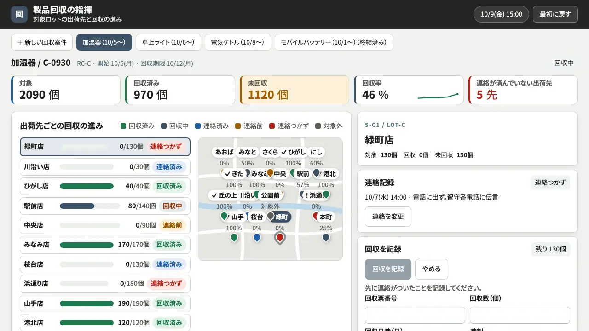This screenshot has height=331, width=589.
Task: Click the みなと map label
Action: point(248,152)
